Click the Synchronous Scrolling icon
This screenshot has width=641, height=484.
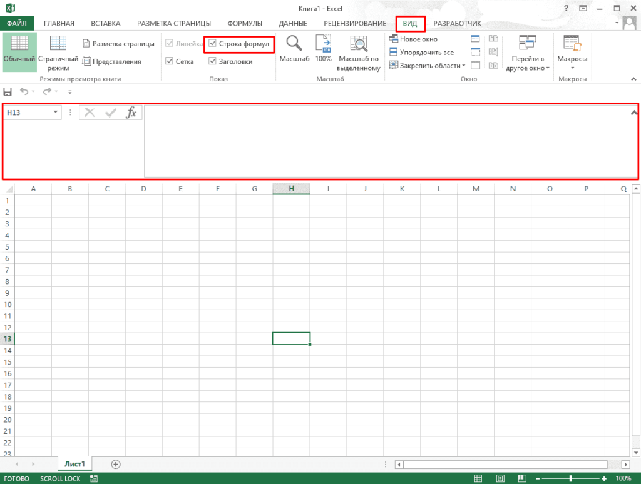tap(493, 52)
